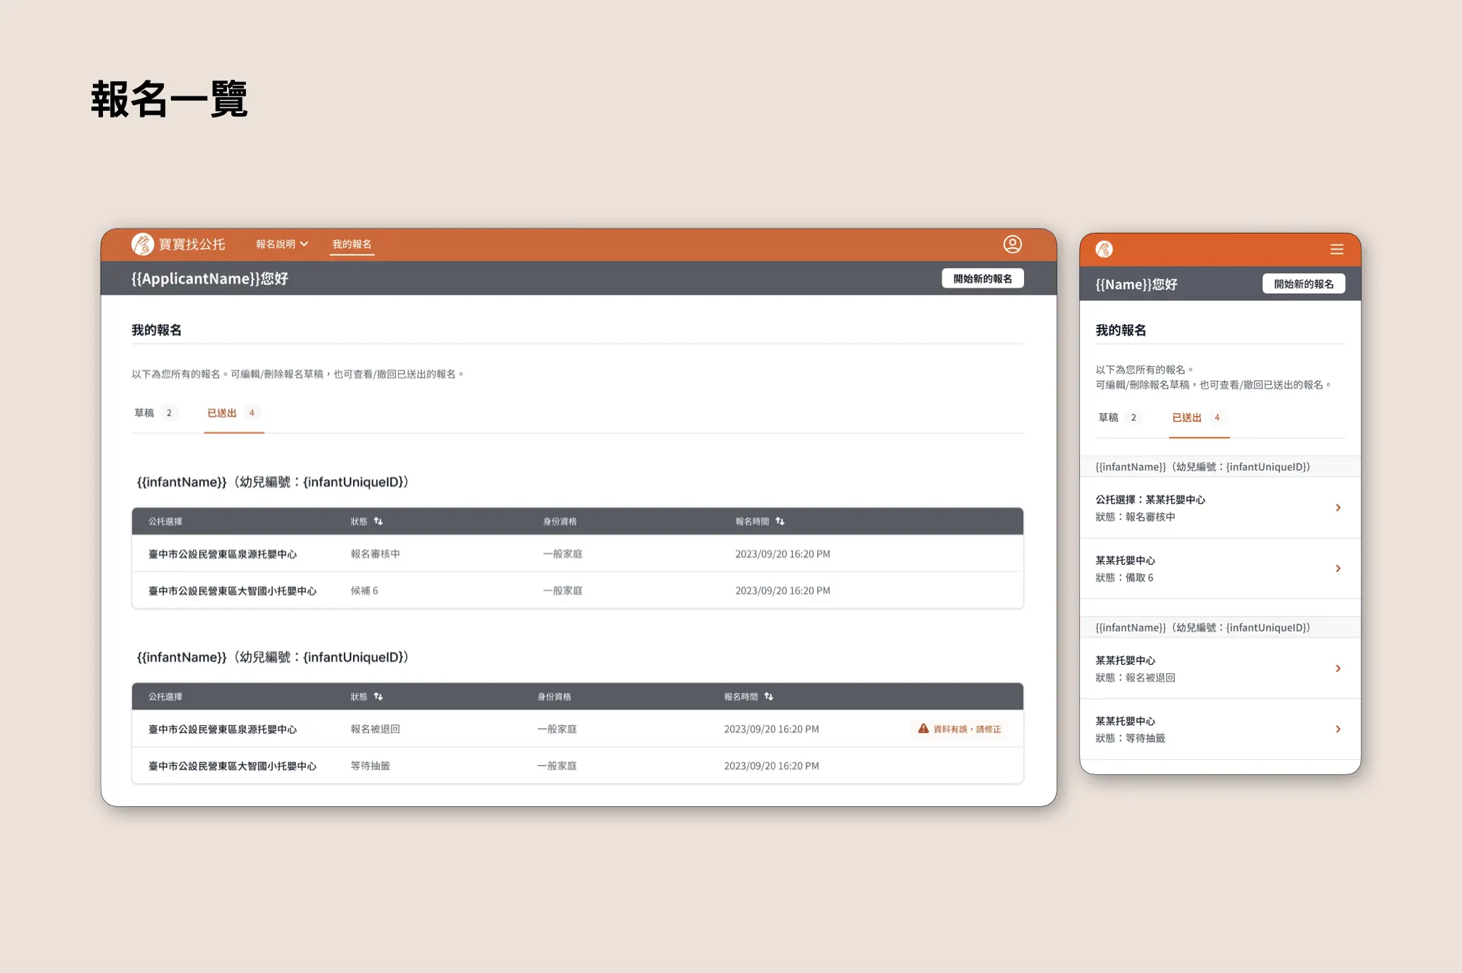The height and width of the screenshot is (973, 1462).
Task: Expand the 報名說明 dropdown menu
Action: [281, 244]
